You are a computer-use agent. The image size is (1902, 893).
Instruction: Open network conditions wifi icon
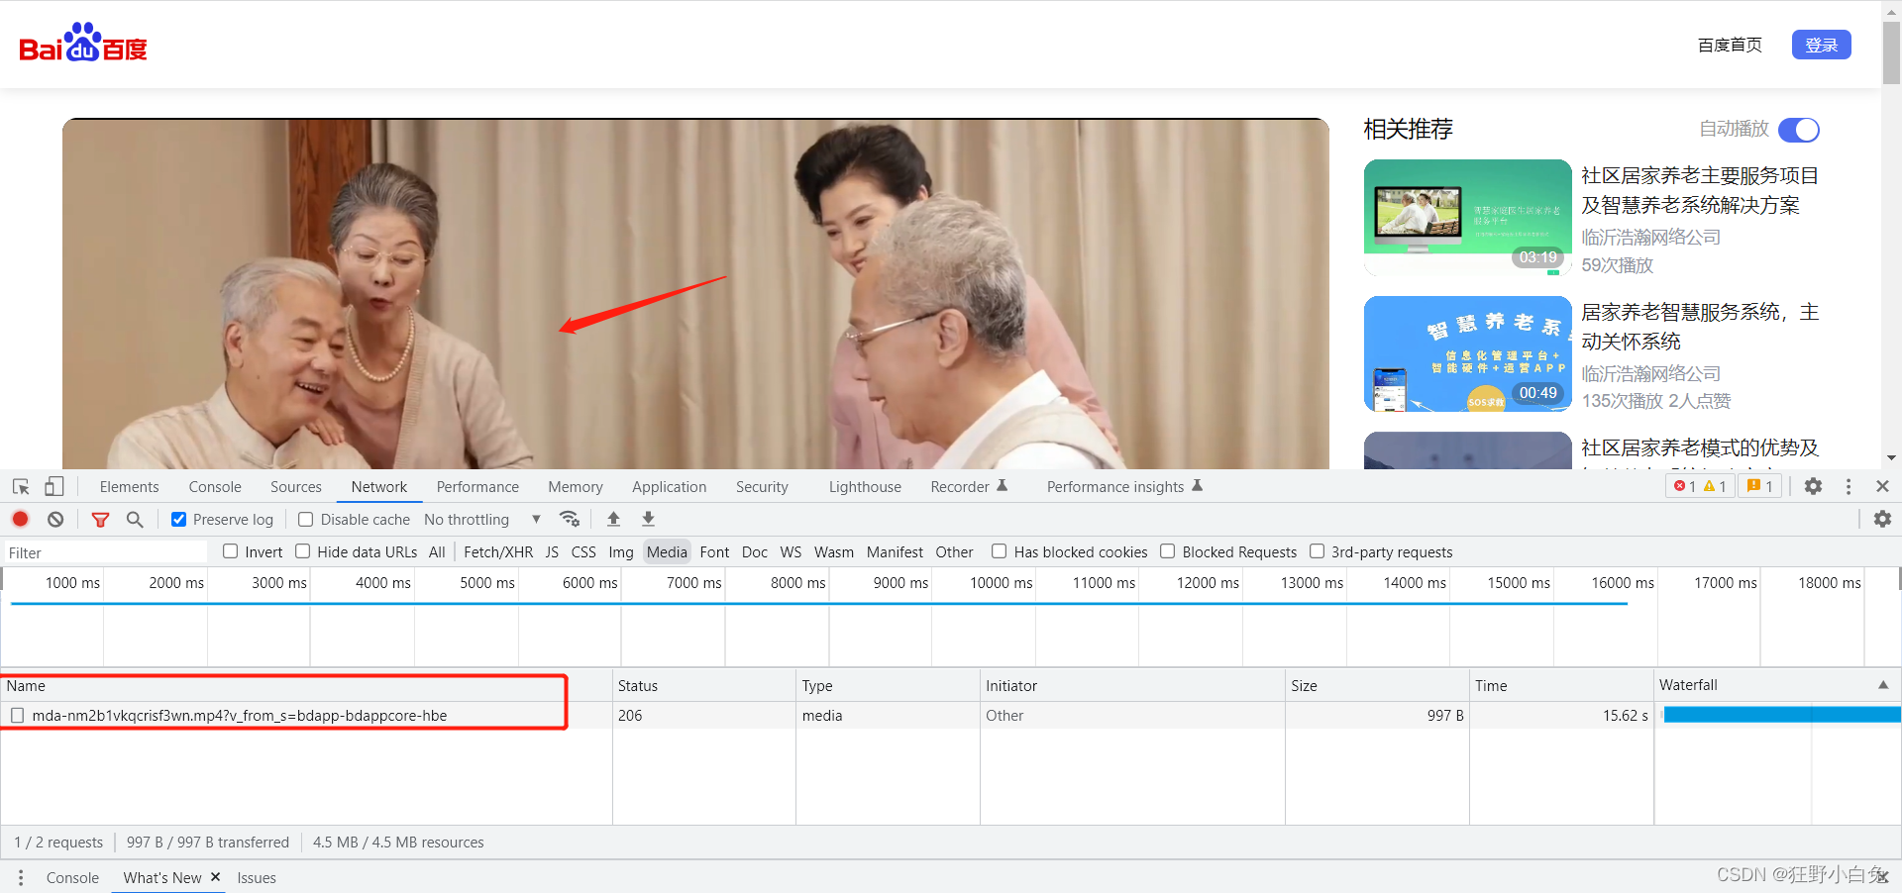(569, 519)
